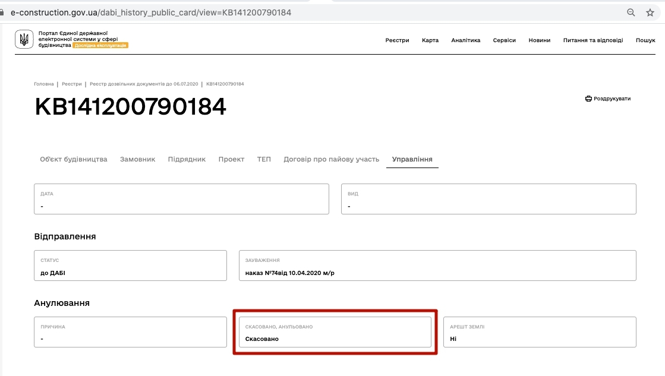Open Реєстр дозвільних документів до 06.07.2020 breadcrumb
665x376 pixels.
(144, 84)
